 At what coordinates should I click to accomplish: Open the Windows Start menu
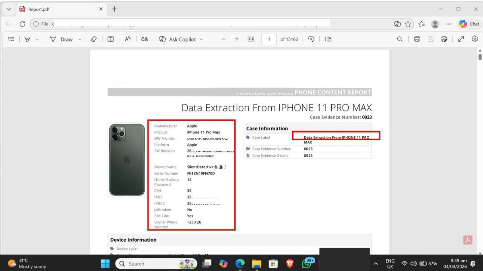click(x=105, y=263)
